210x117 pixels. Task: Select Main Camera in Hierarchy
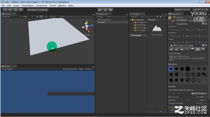click(x=104, y=20)
